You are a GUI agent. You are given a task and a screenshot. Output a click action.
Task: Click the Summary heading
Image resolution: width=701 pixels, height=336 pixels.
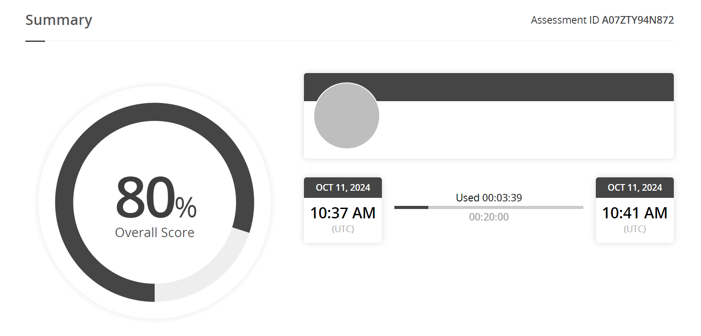(59, 20)
